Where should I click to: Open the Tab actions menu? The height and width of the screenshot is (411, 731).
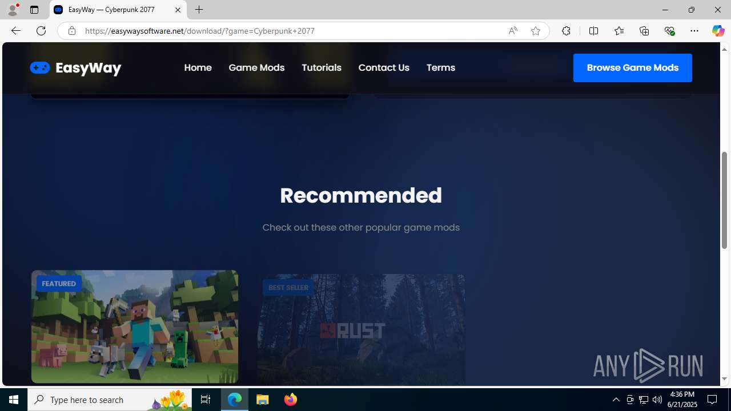tap(34, 10)
